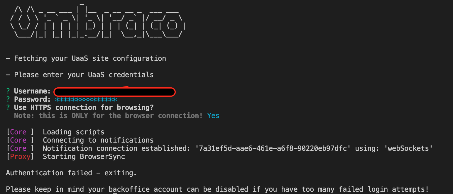
Task: Click the red Proxy tag
Action: coord(20,157)
